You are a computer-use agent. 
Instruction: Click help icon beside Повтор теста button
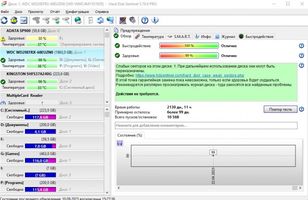coord(301,109)
